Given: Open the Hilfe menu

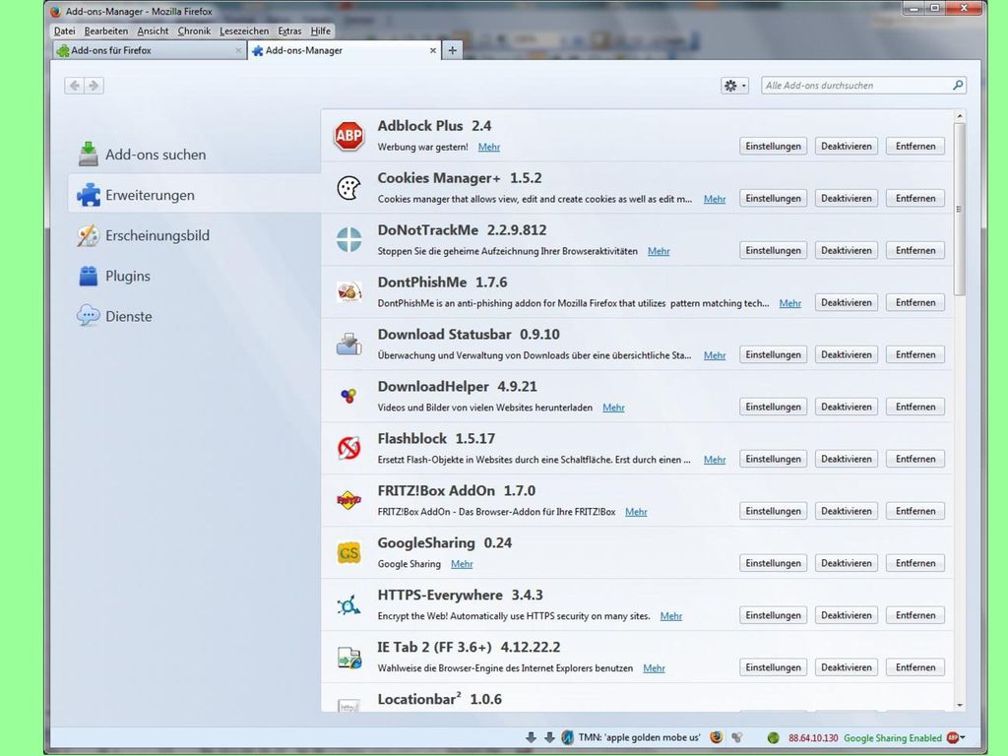Looking at the screenshot, I should pyautogui.click(x=320, y=31).
